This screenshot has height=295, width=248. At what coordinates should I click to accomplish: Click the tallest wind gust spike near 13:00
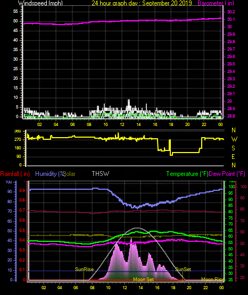click(x=129, y=103)
